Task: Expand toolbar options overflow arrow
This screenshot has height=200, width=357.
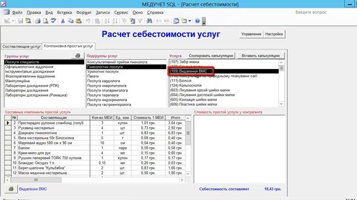Action: [x=204, y=21]
